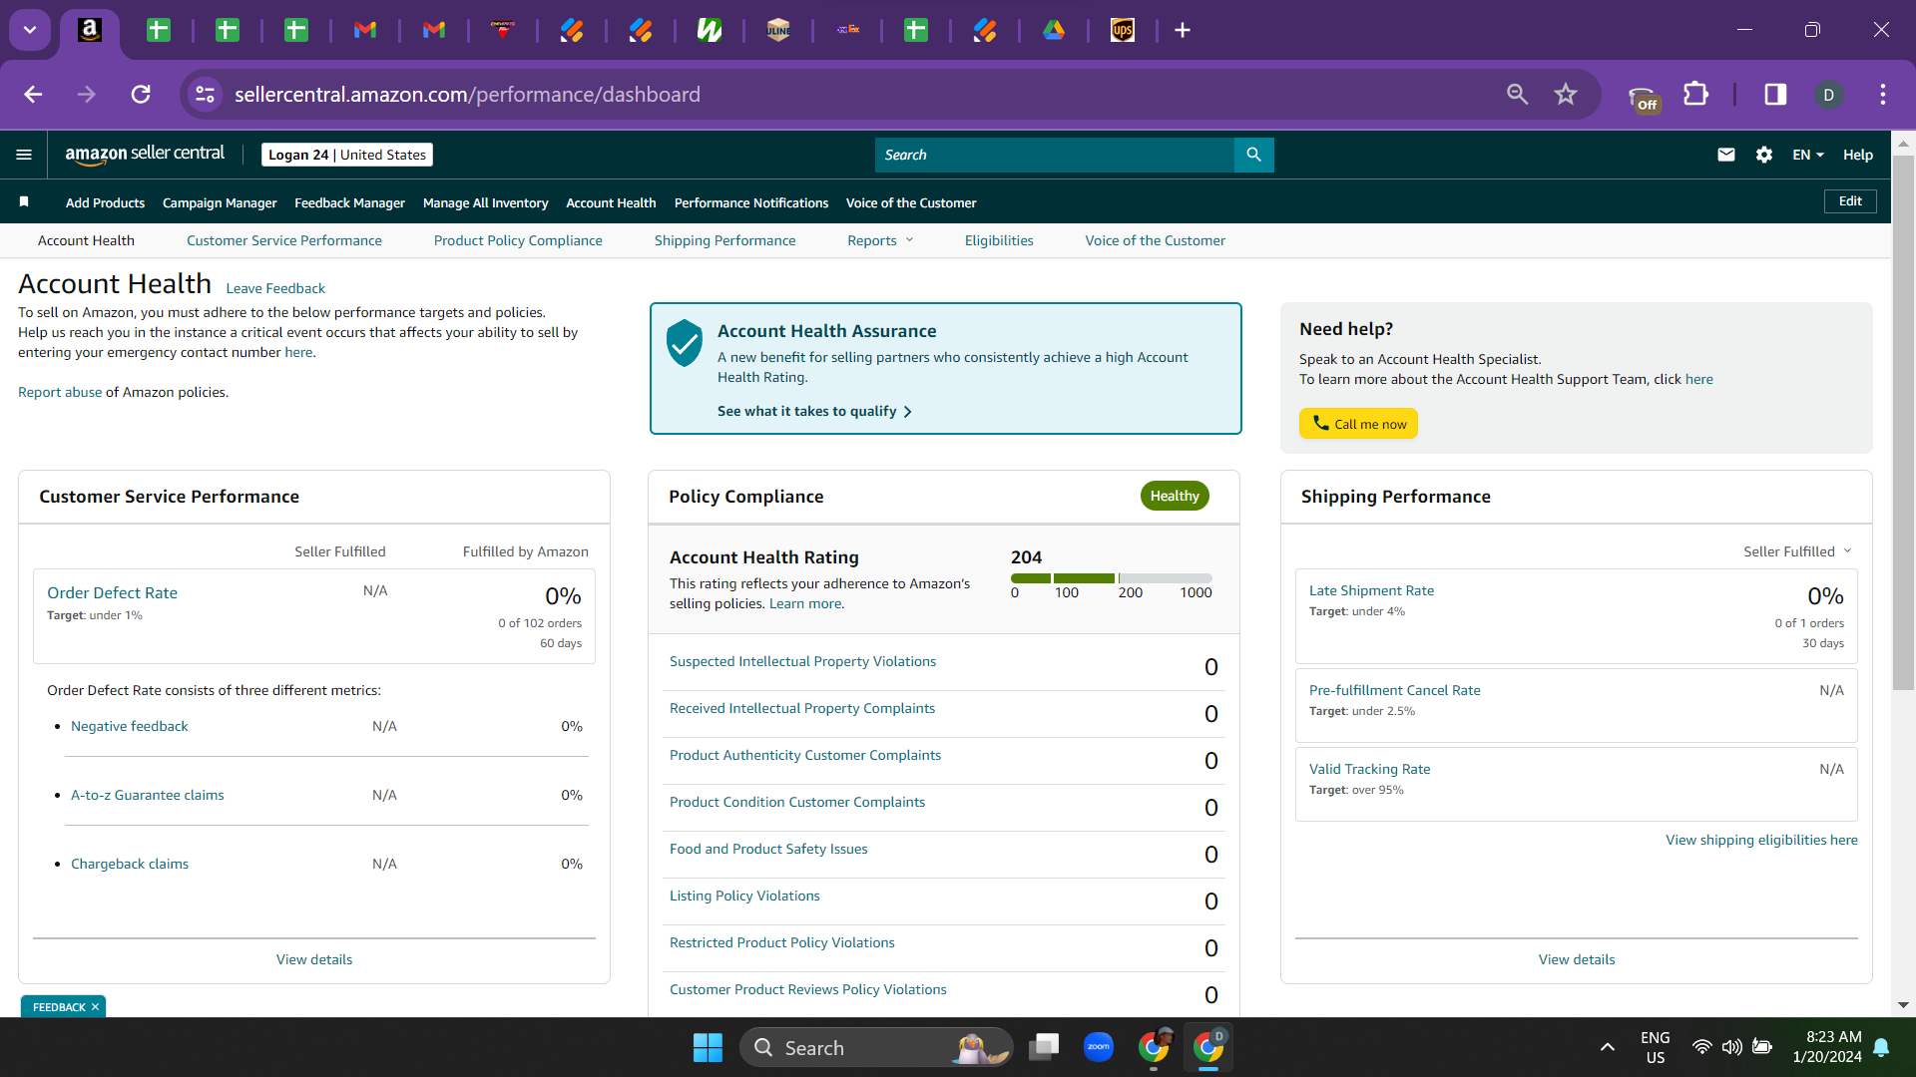Open the Customer Service Performance tab
The height and width of the screenshot is (1077, 1916).
283,240
